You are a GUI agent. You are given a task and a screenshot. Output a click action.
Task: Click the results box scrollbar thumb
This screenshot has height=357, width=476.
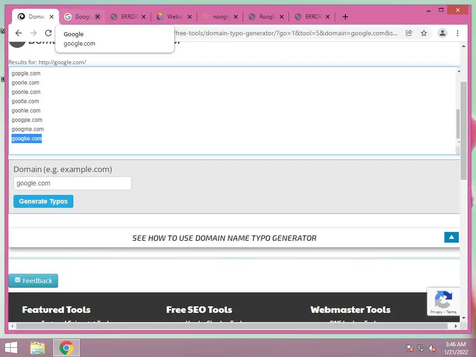tap(458, 124)
